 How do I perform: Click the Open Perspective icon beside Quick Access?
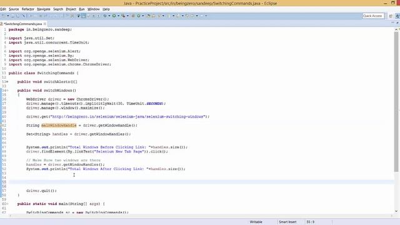(391, 16)
